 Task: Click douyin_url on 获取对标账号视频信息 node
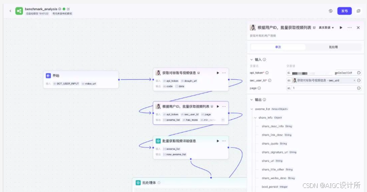(x=189, y=81)
